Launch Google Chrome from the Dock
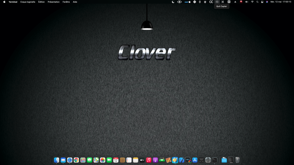 pyautogui.click(x=76, y=160)
